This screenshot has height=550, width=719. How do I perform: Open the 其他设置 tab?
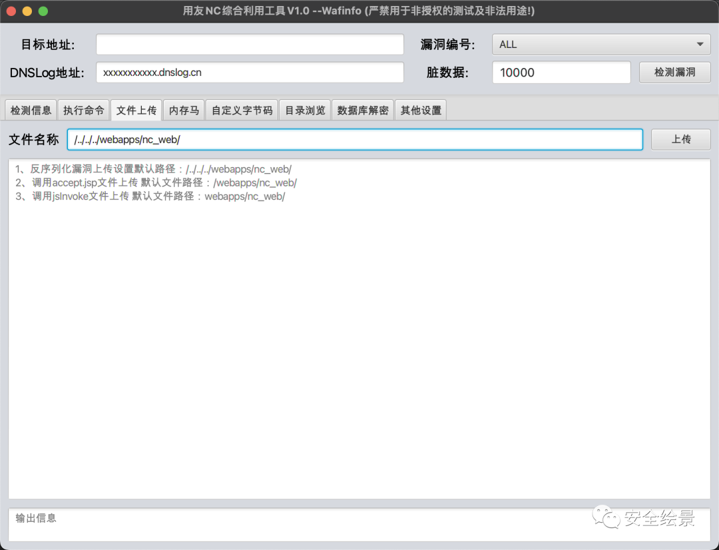(x=421, y=110)
